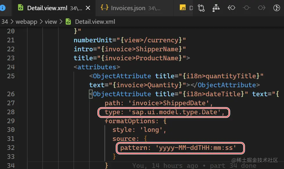Image resolution: width=284 pixels, height=169 pixels.
Task: Click the closing </ObjectAttribute> tag
Action: 225,85
